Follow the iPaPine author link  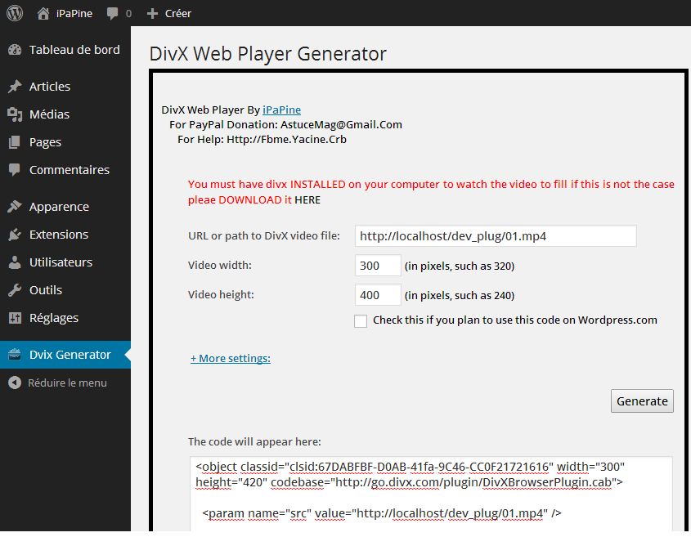point(281,110)
